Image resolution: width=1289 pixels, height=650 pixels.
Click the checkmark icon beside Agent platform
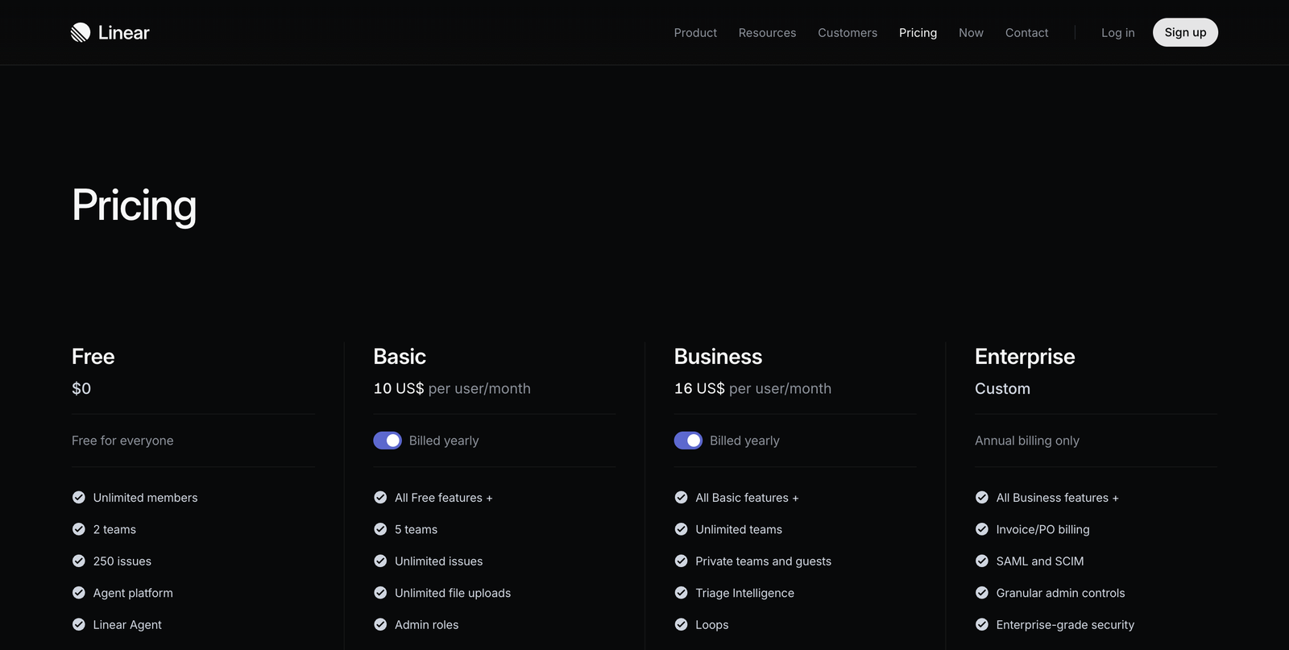[79, 593]
